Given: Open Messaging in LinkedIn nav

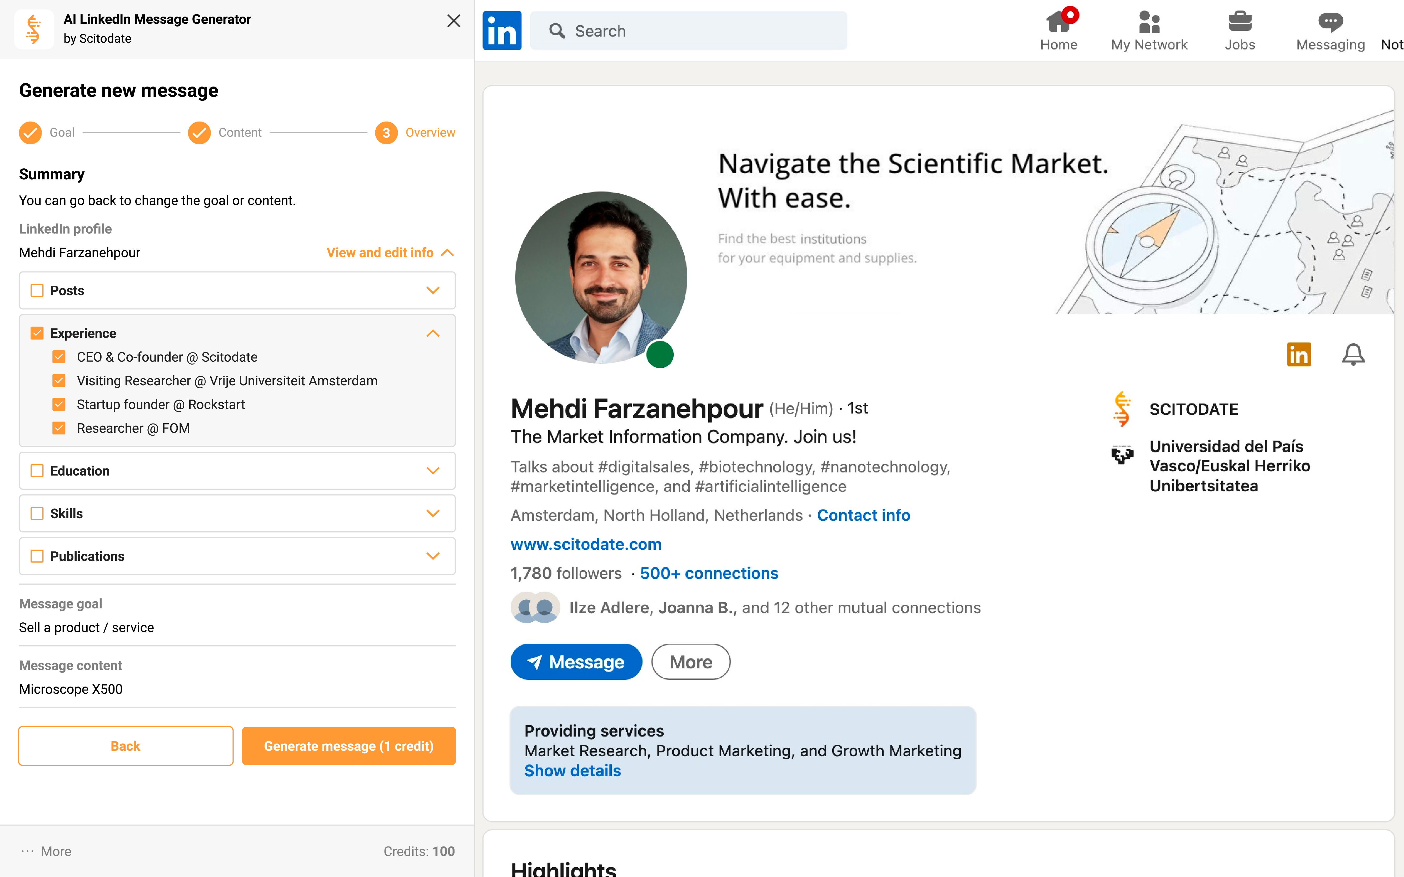Looking at the screenshot, I should 1330,45.
